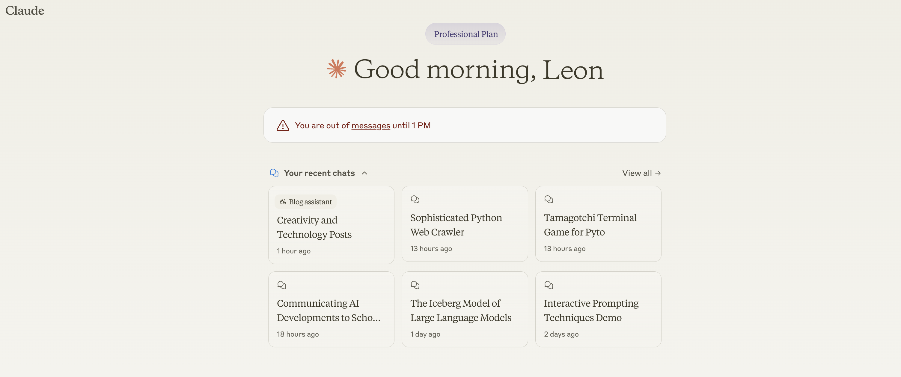Open Interactive Prompting Techniques Demo chat title
Viewport: 901px width, 377px height.
coord(591,310)
